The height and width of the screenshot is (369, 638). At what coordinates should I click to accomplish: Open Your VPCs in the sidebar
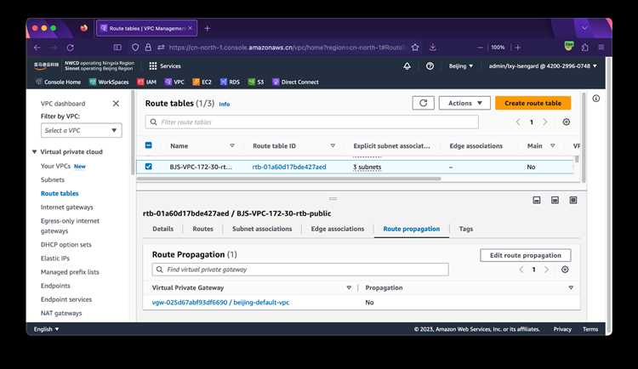[55, 166]
